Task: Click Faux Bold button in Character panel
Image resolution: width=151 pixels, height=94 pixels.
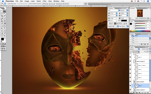Action: coord(110,24)
